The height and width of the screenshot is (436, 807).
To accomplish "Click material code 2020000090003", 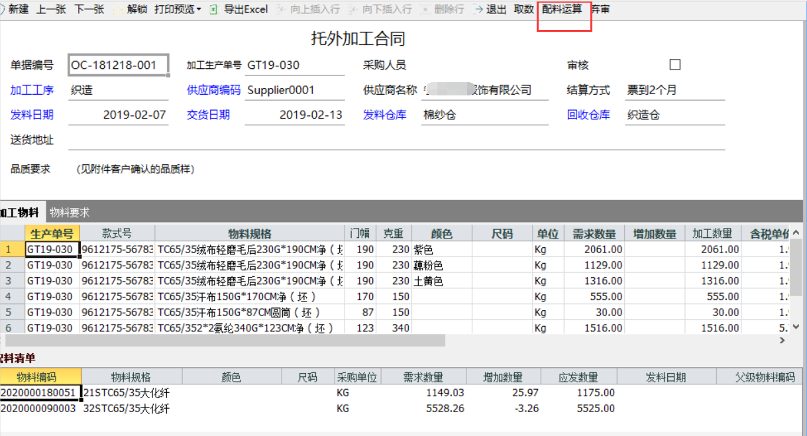I will coord(40,409).
